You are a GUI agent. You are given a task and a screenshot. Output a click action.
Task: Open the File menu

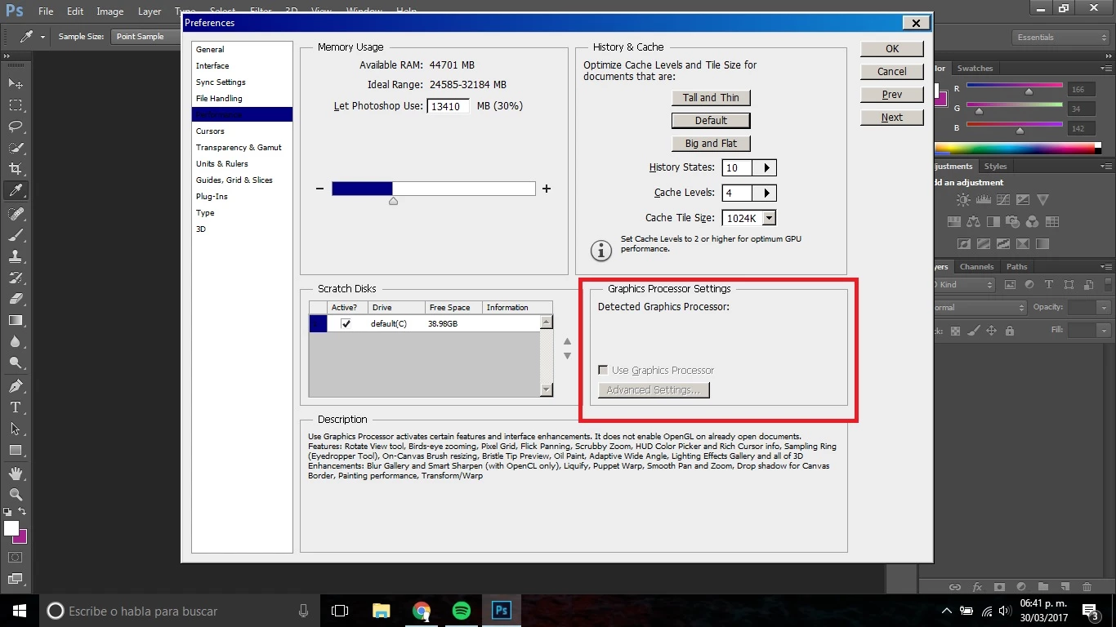coord(46,11)
